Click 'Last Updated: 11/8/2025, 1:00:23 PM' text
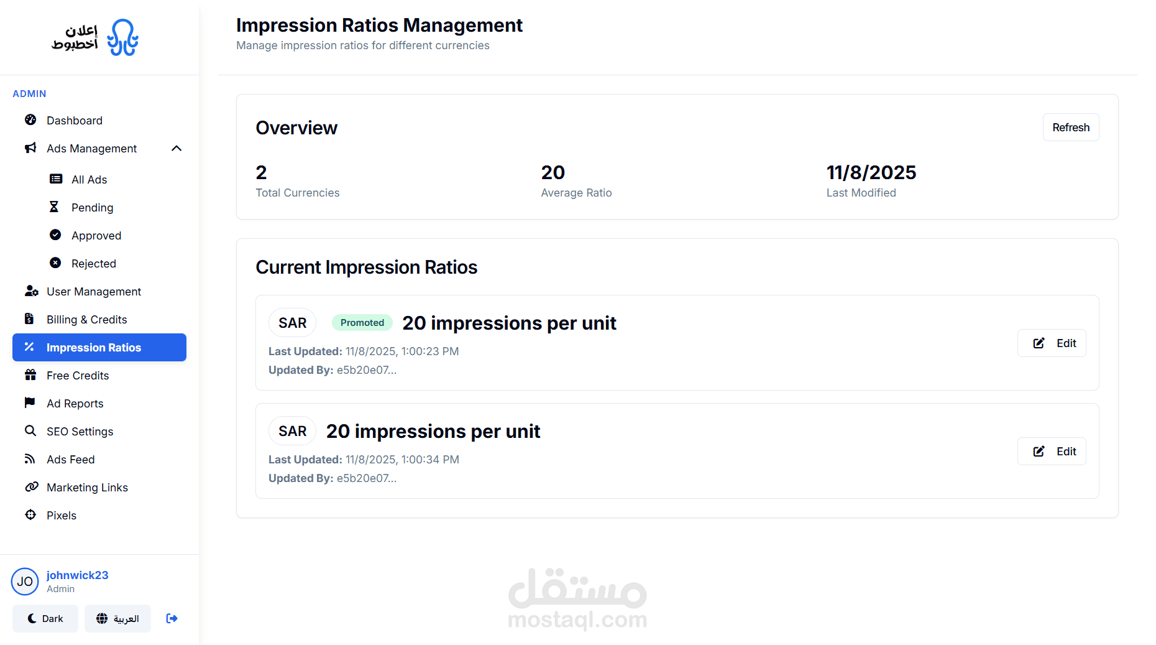This screenshot has width=1156, height=645. tap(364, 351)
